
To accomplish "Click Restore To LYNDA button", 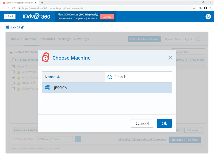I will click(185, 140).
